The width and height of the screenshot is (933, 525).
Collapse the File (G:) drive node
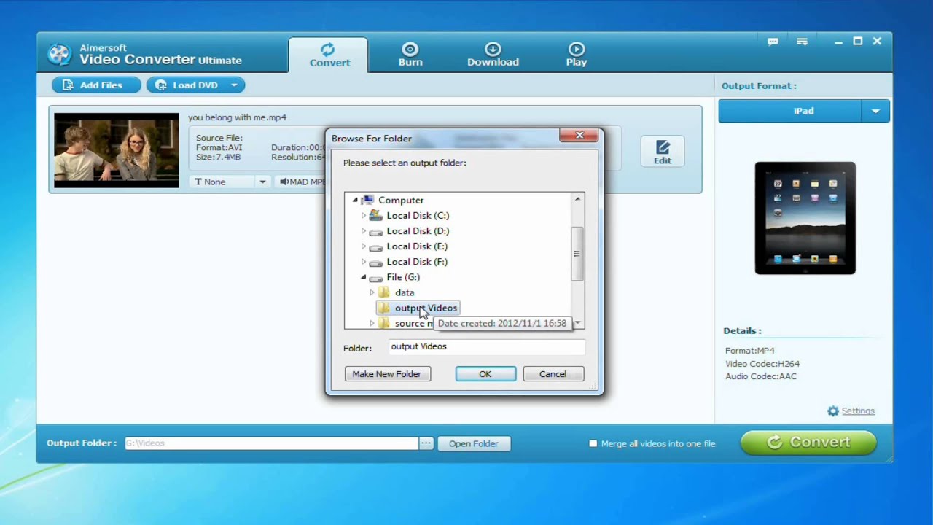(x=363, y=277)
